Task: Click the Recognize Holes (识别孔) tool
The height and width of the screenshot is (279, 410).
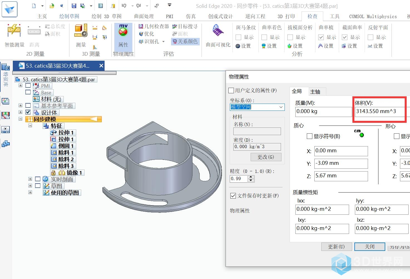Action: (149, 41)
